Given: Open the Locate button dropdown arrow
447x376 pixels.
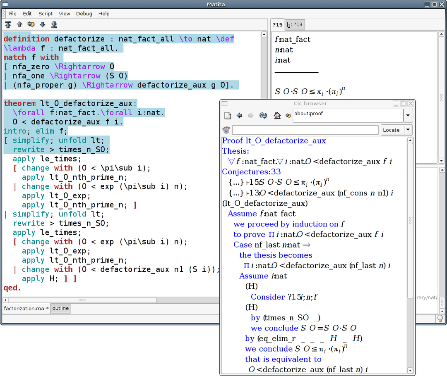Looking at the screenshot, I should (x=408, y=130).
